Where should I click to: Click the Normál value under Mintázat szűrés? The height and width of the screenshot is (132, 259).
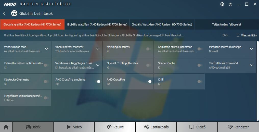point(213,51)
